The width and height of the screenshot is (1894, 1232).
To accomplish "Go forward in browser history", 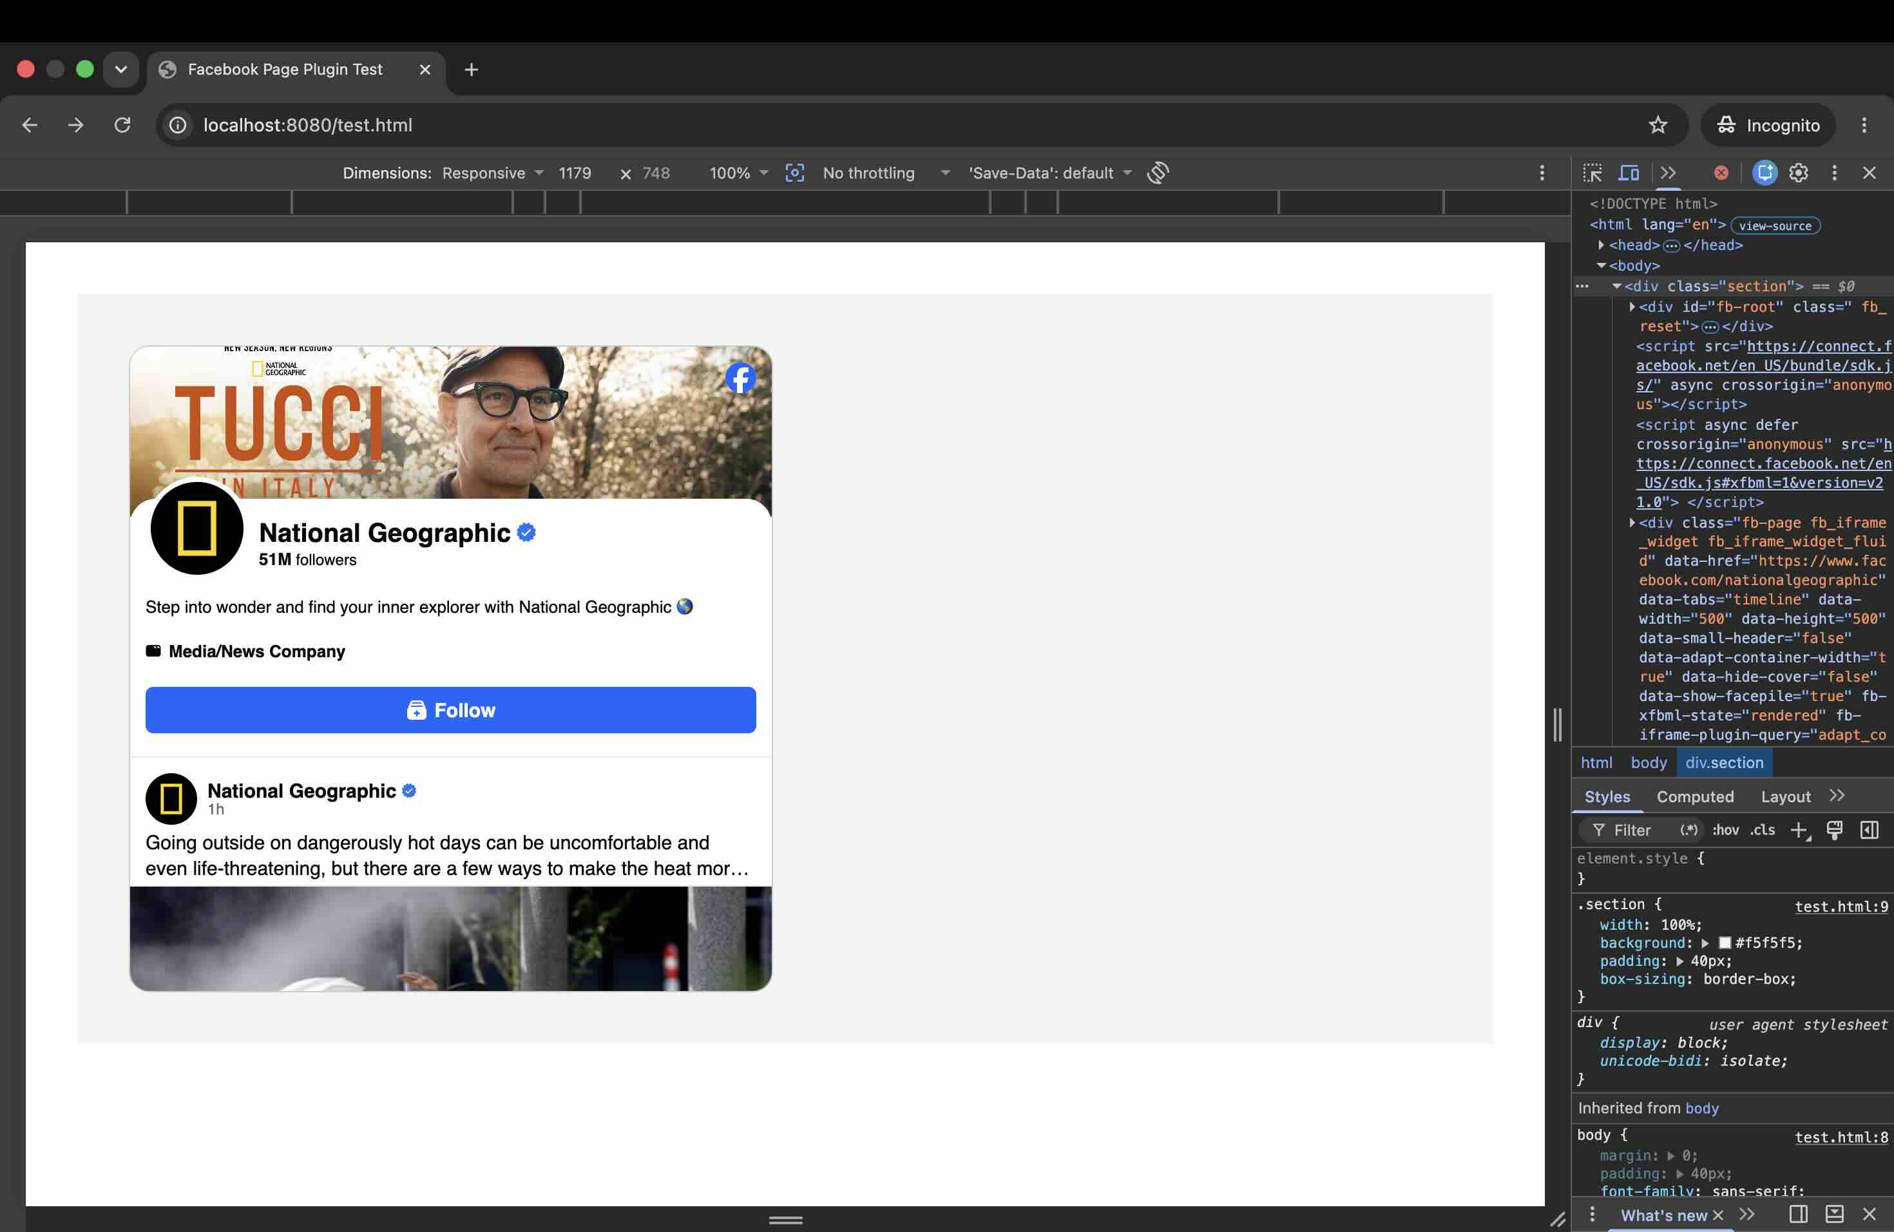I will coord(75,125).
